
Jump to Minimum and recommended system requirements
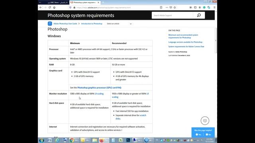[183, 36]
